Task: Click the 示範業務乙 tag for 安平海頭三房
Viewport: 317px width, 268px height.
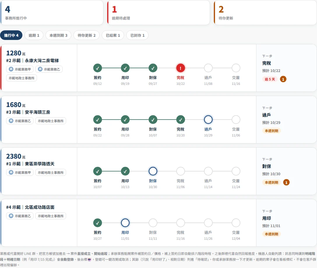Action: 20,121
